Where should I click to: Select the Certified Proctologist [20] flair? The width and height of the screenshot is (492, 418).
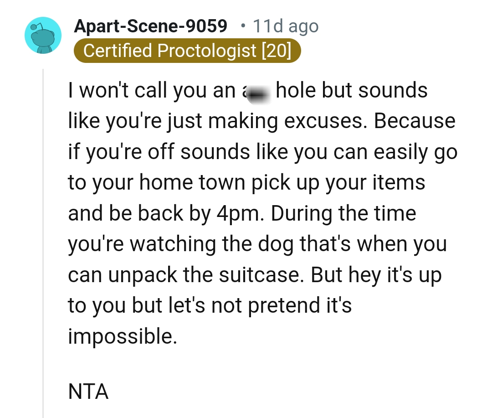point(187,51)
